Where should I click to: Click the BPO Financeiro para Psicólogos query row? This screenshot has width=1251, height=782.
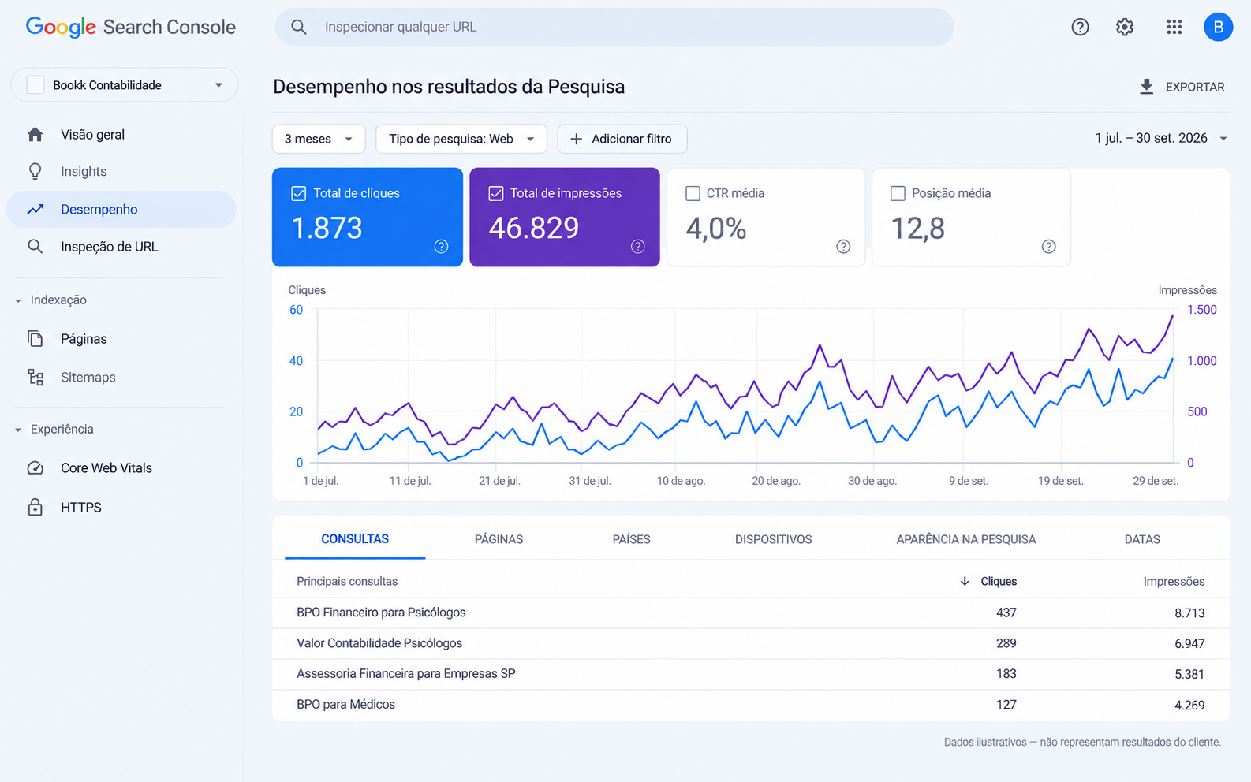coord(751,613)
